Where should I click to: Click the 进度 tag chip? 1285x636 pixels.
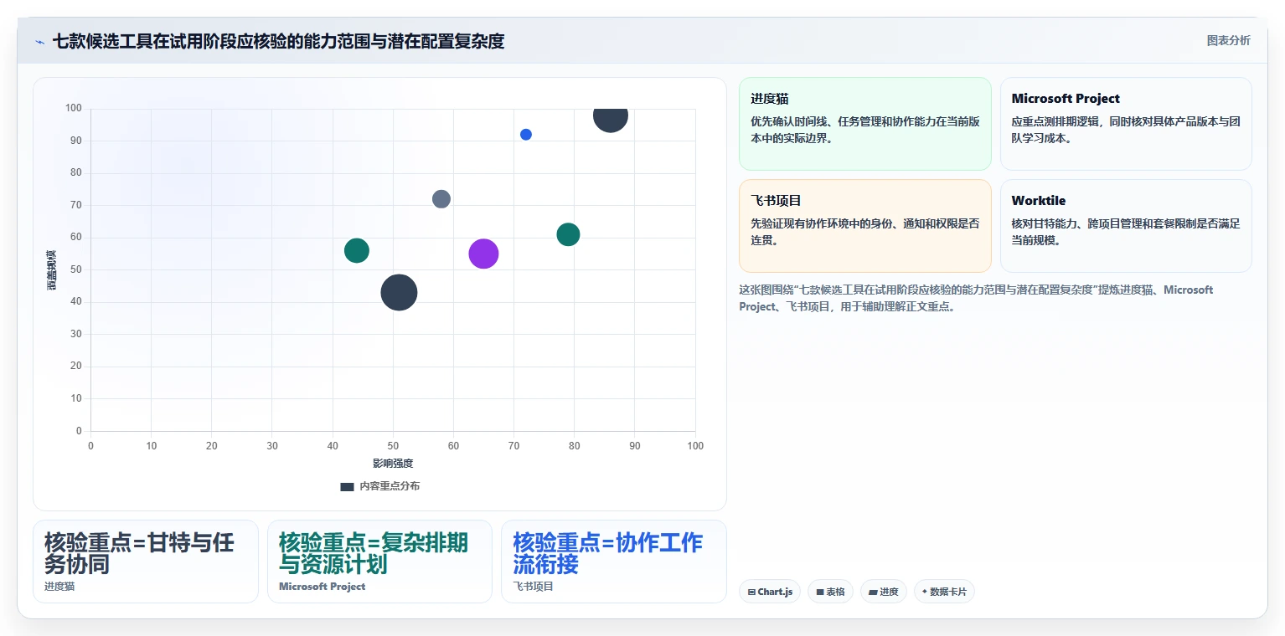pyautogui.click(x=883, y=592)
